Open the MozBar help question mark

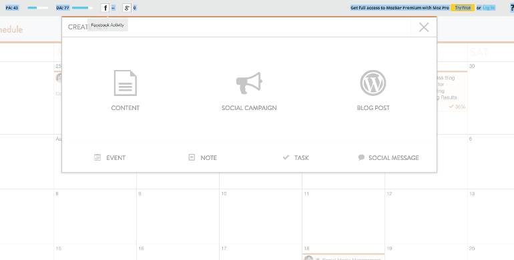coord(512,8)
